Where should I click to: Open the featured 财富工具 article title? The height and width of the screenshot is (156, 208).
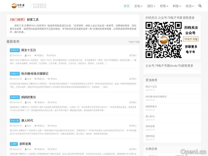click(33, 20)
